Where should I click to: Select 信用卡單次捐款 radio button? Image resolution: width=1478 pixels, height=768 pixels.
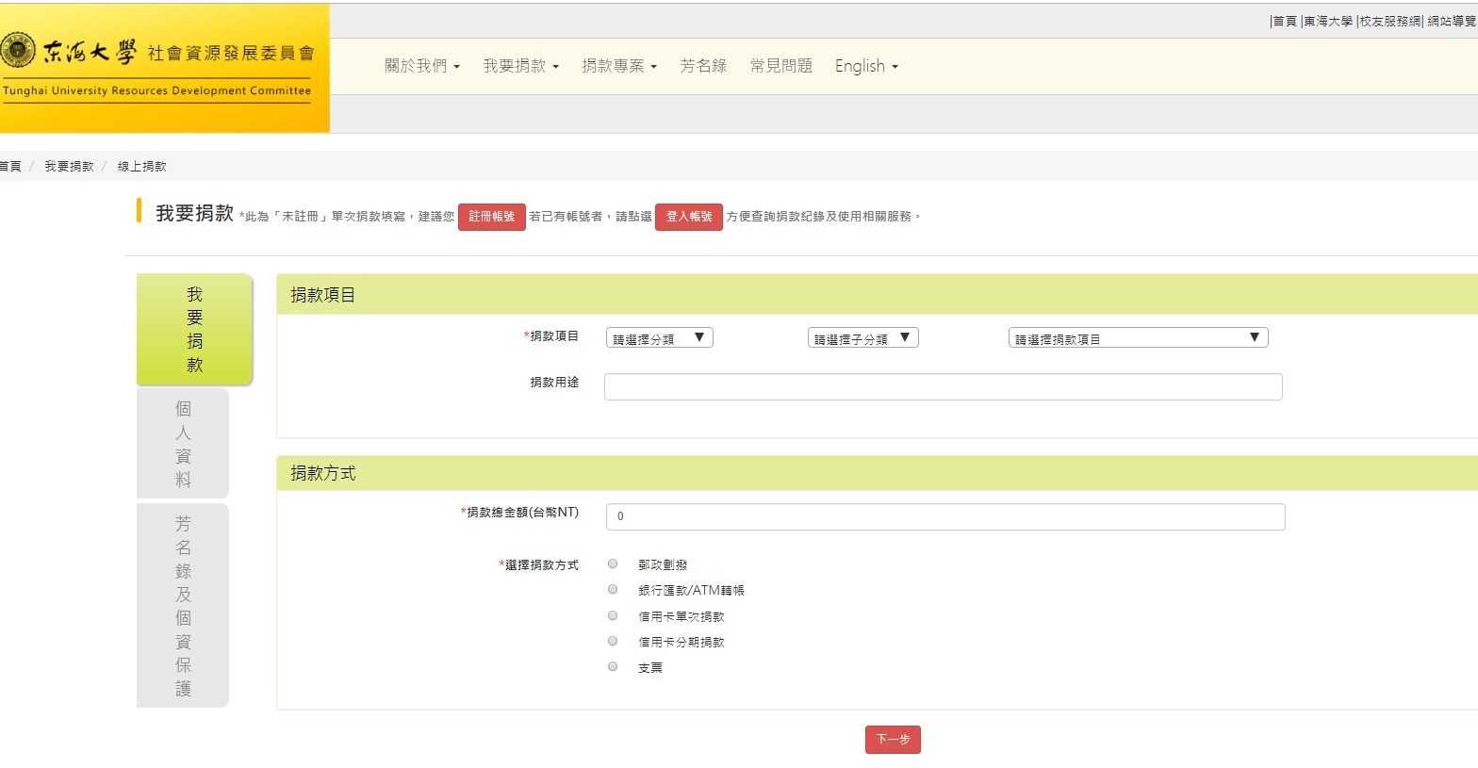(x=613, y=615)
